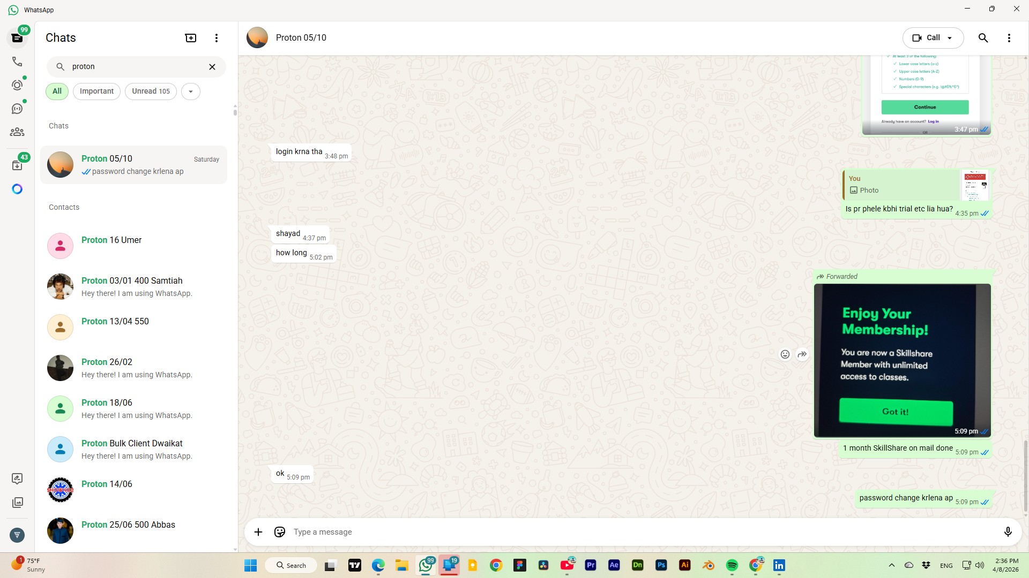Open the Communities icon in sidebar

[x=17, y=132]
